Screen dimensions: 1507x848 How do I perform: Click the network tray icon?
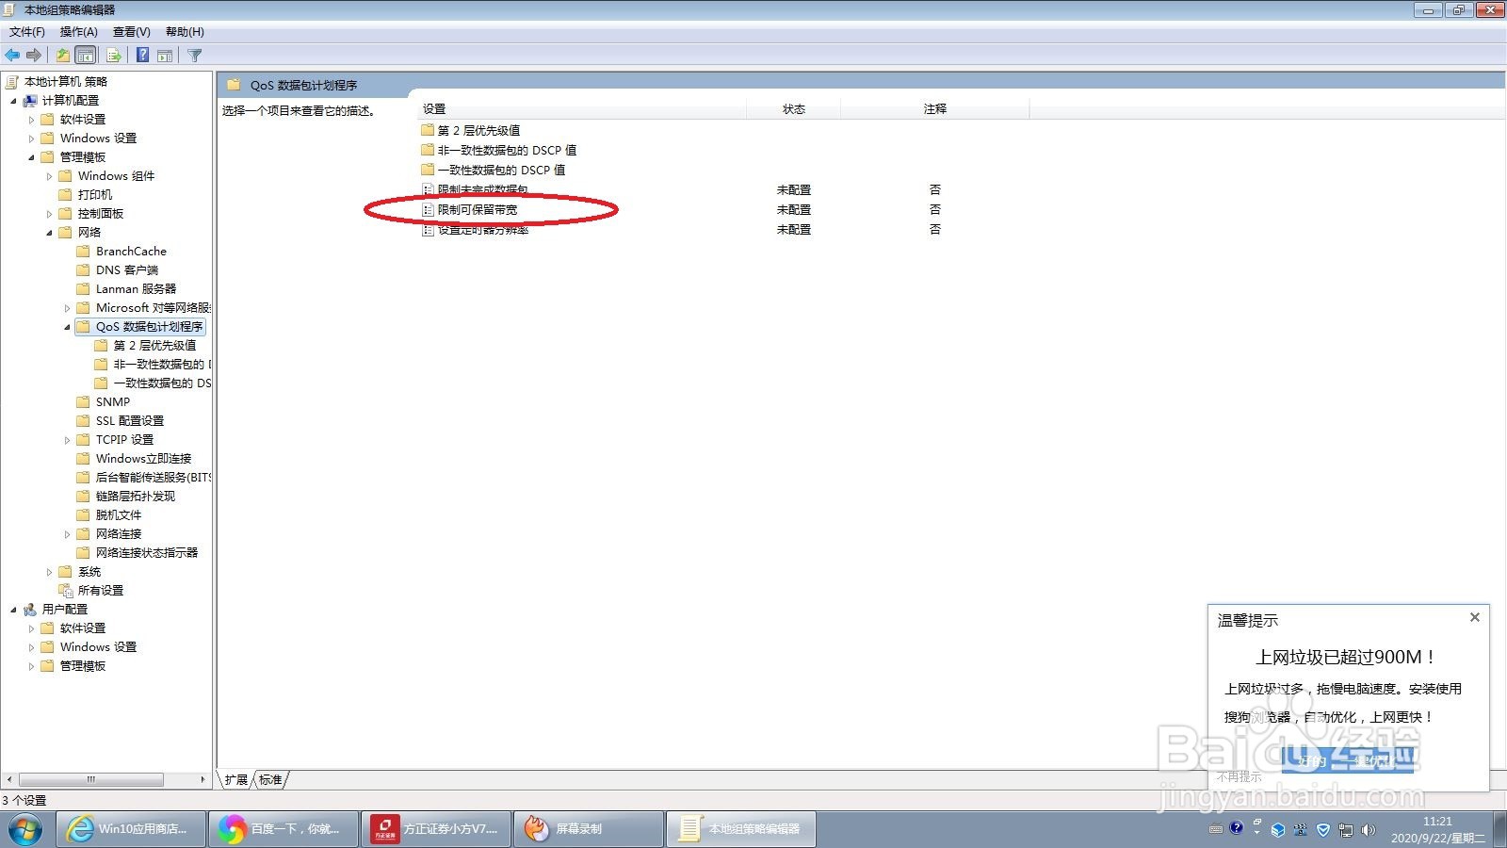pos(1346,830)
